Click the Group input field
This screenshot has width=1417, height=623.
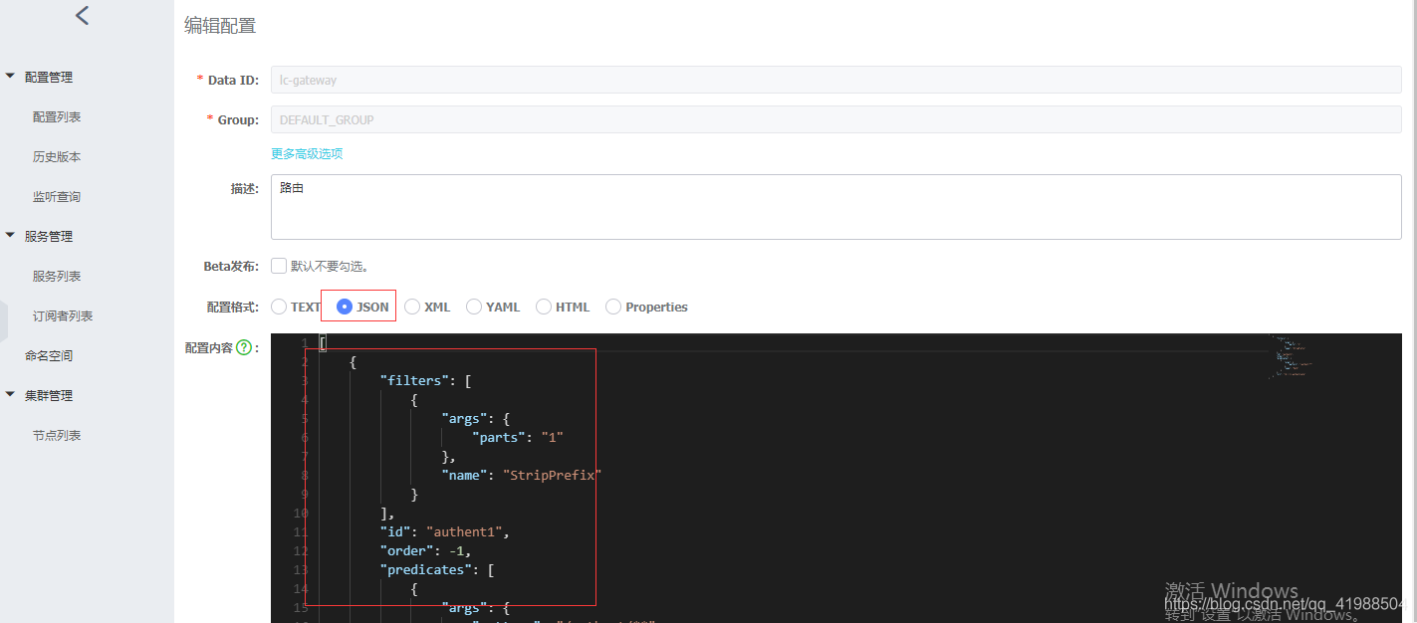coord(836,119)
